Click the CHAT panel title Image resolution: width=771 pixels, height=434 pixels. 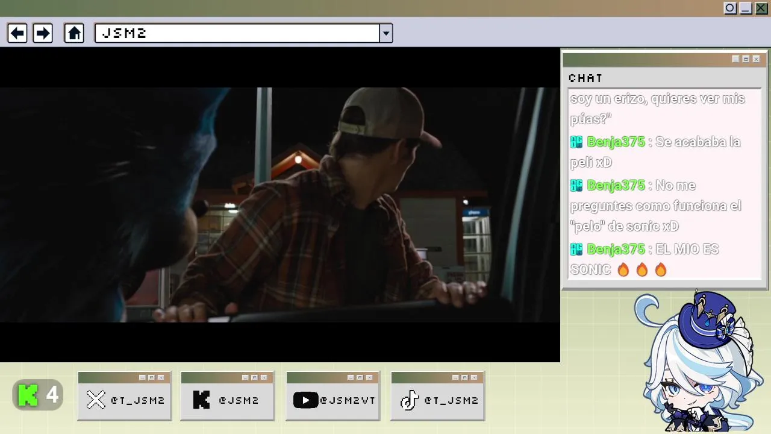tap(585, 78)
